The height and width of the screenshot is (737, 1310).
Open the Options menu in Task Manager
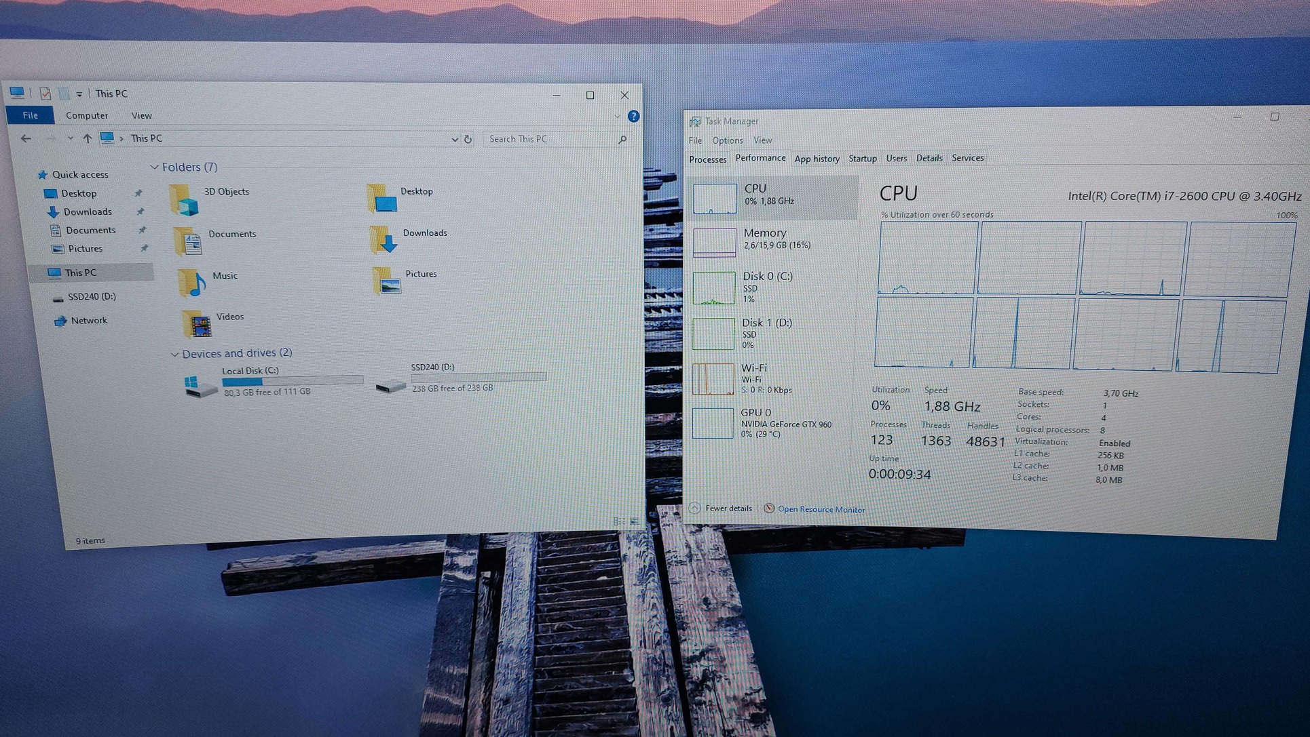pos(727,140)
